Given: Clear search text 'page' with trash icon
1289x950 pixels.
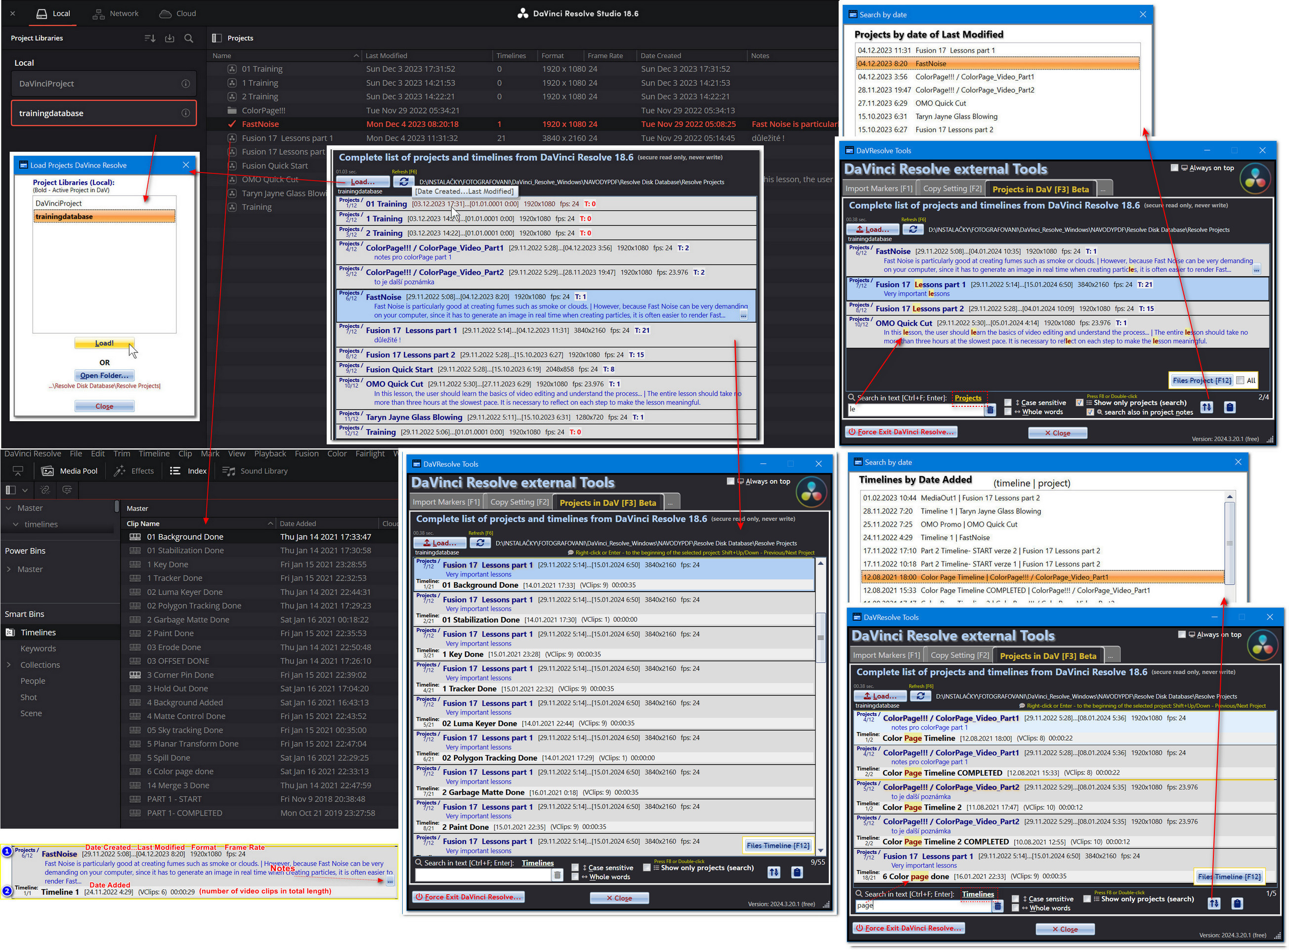Looking at the screenshot, I should [997, 907].
